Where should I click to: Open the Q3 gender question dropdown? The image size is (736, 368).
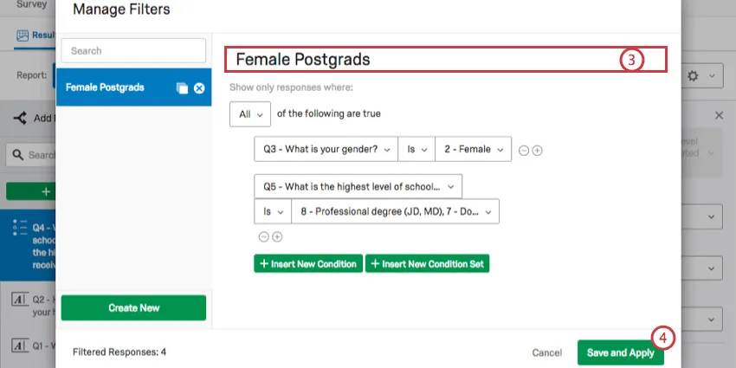326,149
